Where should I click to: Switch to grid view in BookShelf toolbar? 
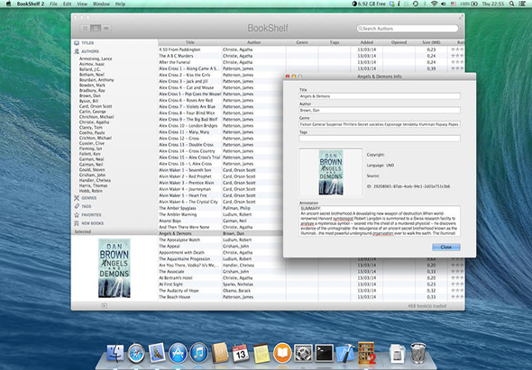[85, 29]
